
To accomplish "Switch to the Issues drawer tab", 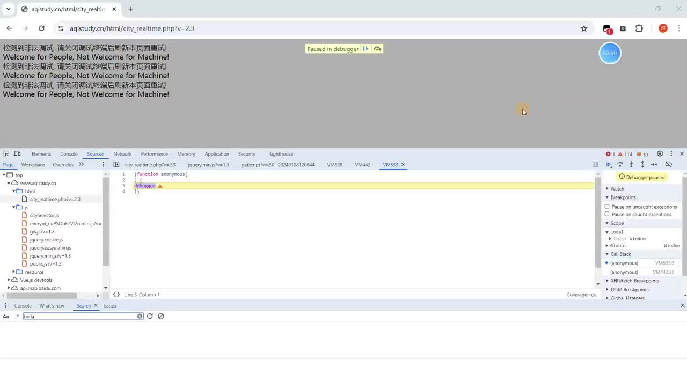I will click(x=109, y=306).
